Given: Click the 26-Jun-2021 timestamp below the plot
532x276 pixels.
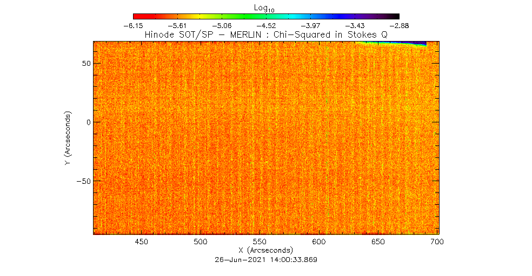Looking at the screenshot, I should coord(265,259).
